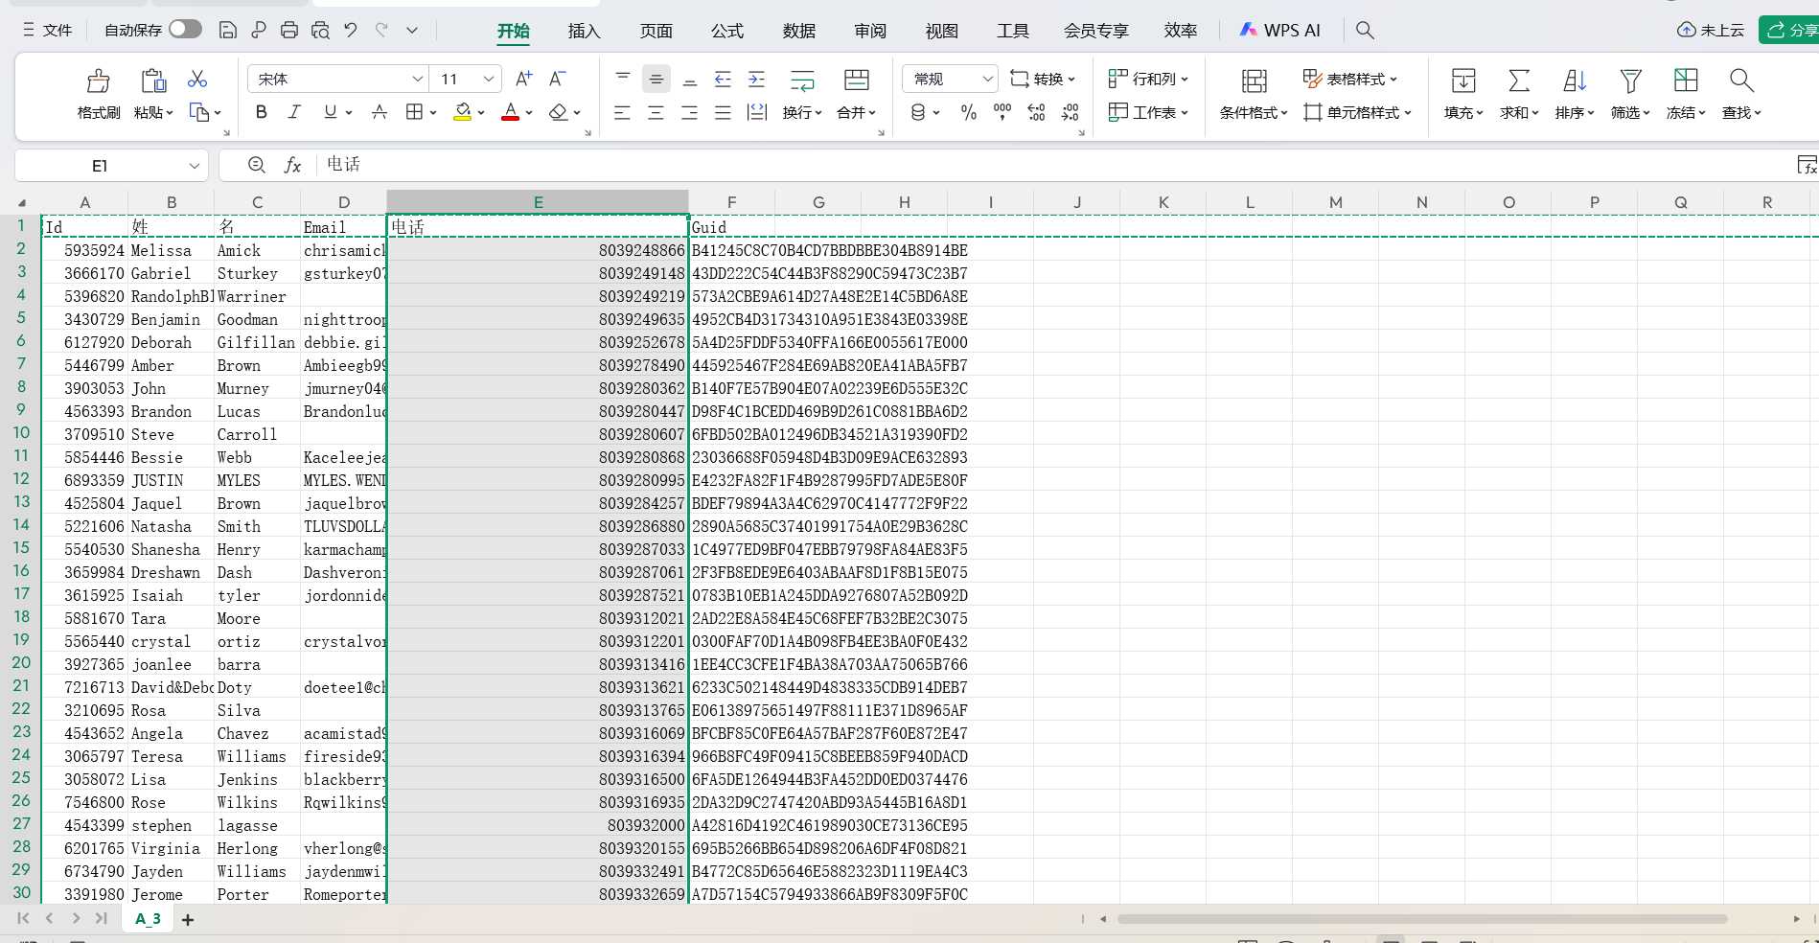The width and height of the screenshot is (1819, 943).
Task: Toggle center horizontal alignment button
Action: click(x=656, y=113)
